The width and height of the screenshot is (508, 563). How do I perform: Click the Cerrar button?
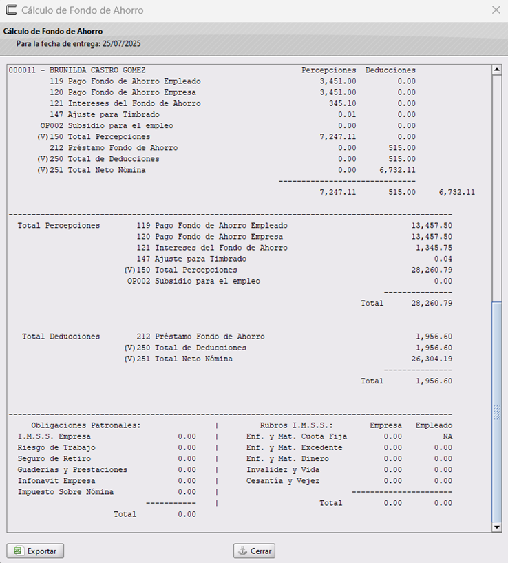tap(254, 551)
